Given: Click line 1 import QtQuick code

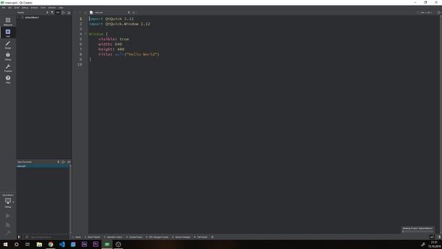Looking at the screenshot, I should tap(111, 19).
